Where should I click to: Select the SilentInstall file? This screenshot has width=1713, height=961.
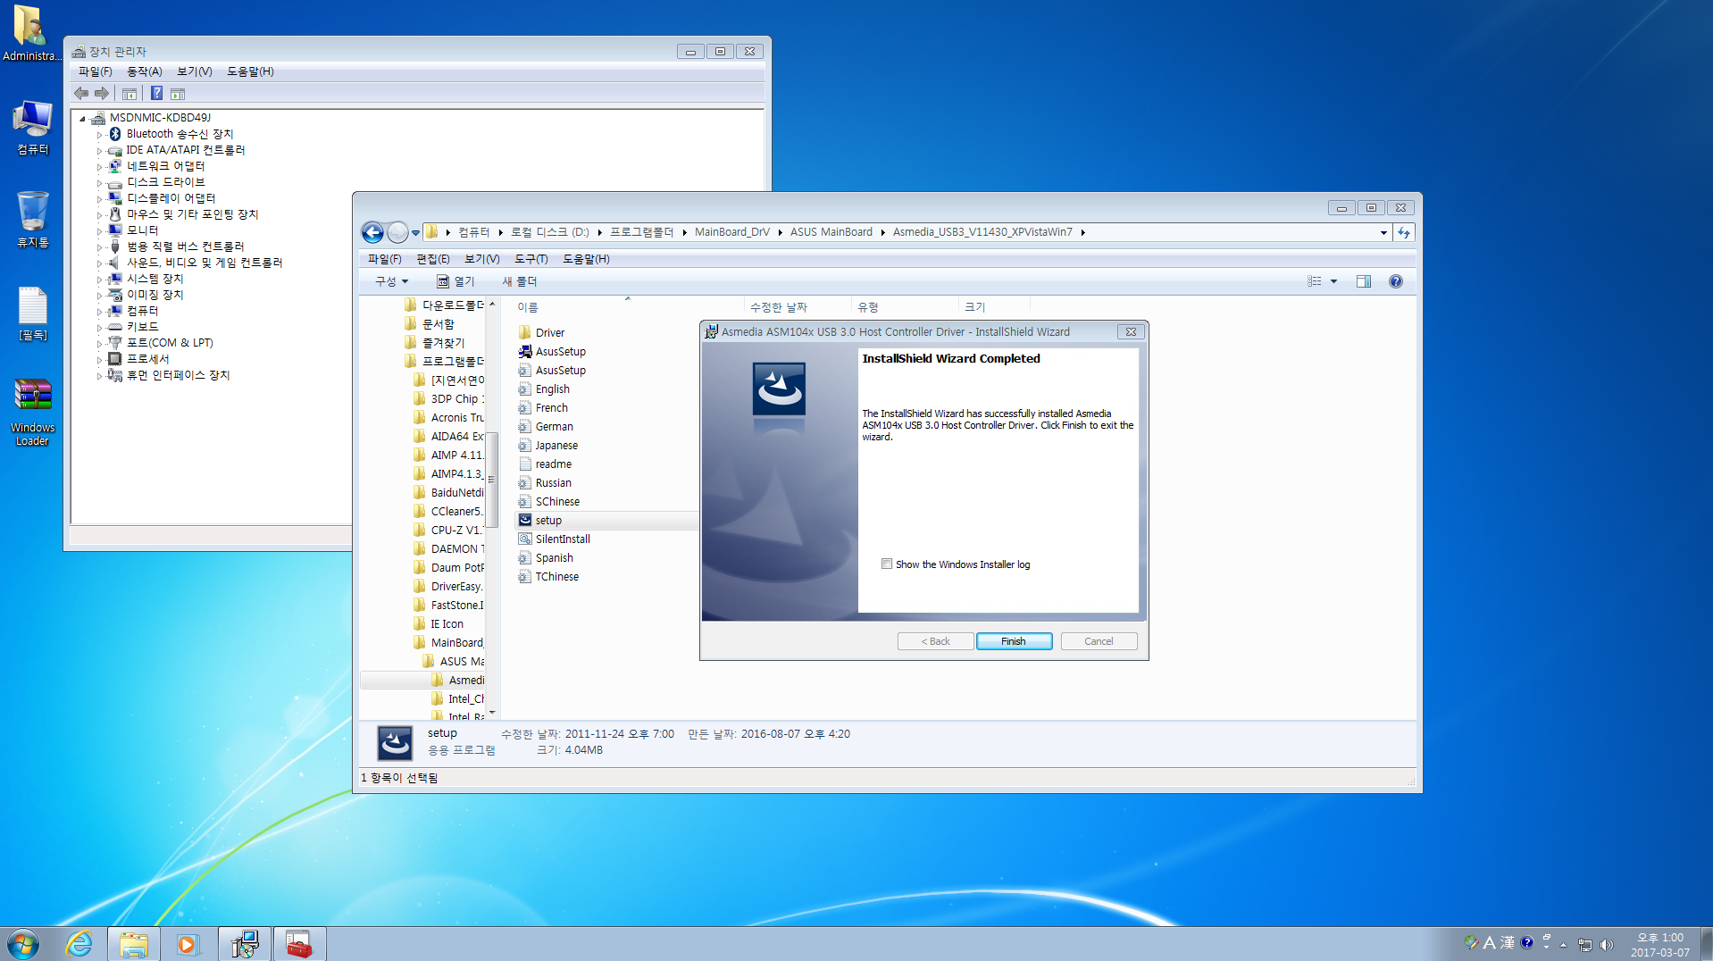pos(563,539)
